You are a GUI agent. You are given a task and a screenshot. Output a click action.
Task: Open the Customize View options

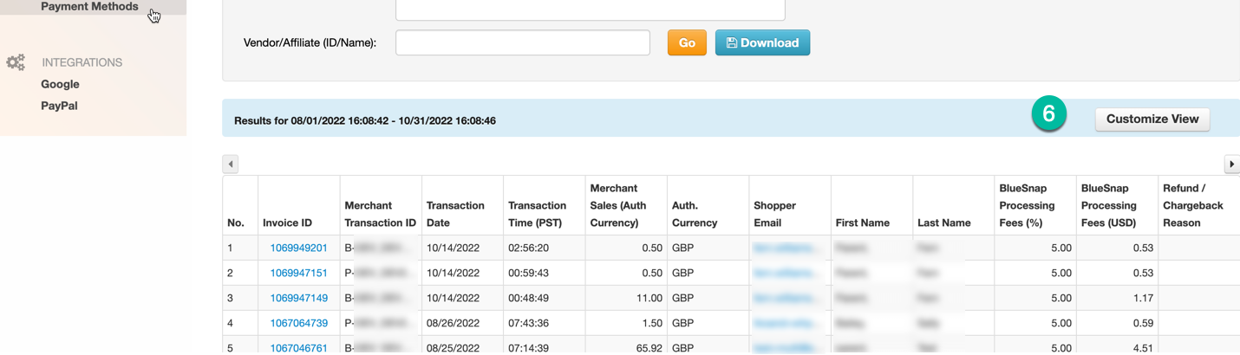tap(1152, 119)
